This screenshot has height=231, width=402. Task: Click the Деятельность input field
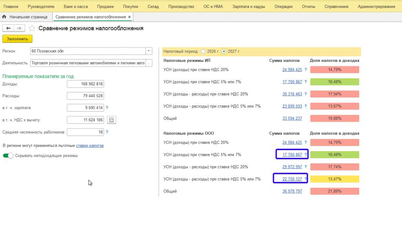coord(88,63)
